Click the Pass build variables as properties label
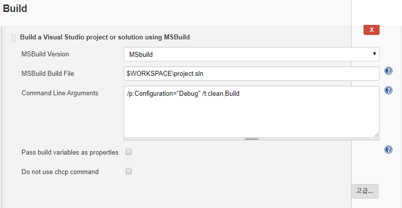The image size is (402, 208). point(70,152)
